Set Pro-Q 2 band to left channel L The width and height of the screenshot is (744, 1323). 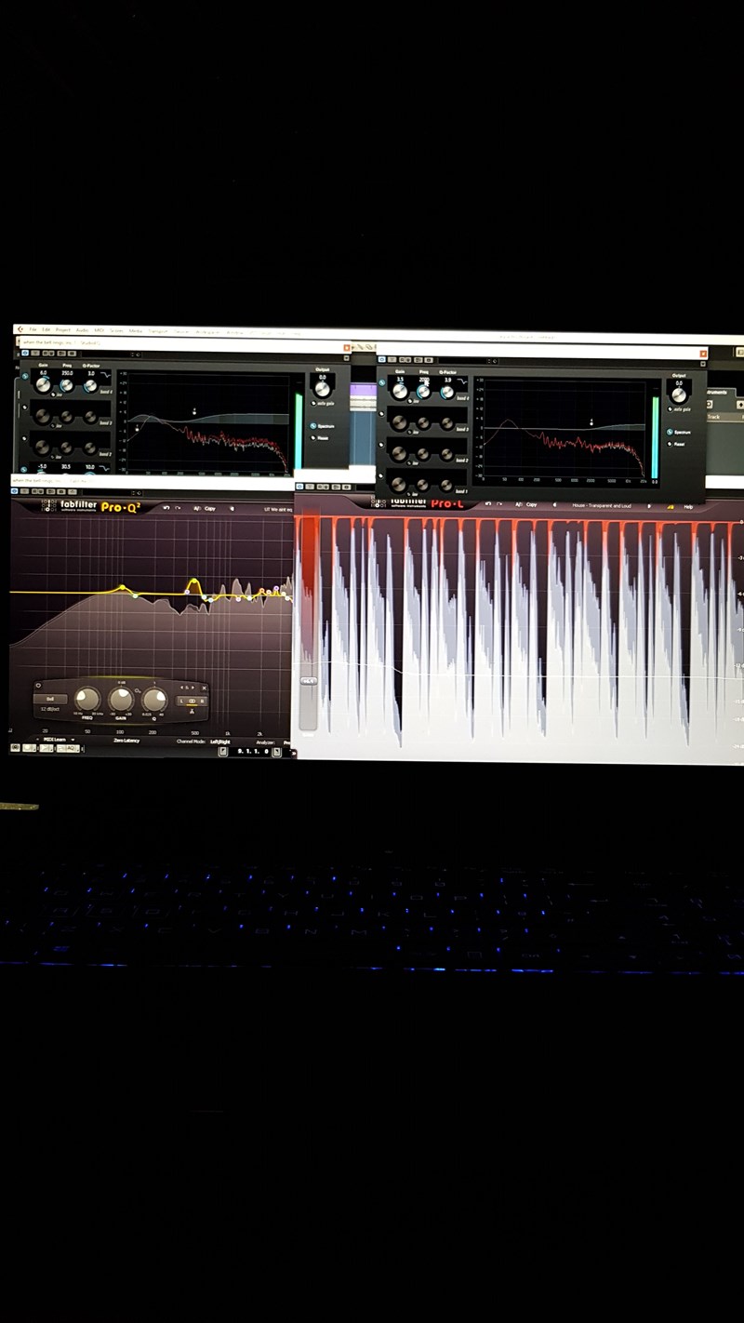pos(181,700)
